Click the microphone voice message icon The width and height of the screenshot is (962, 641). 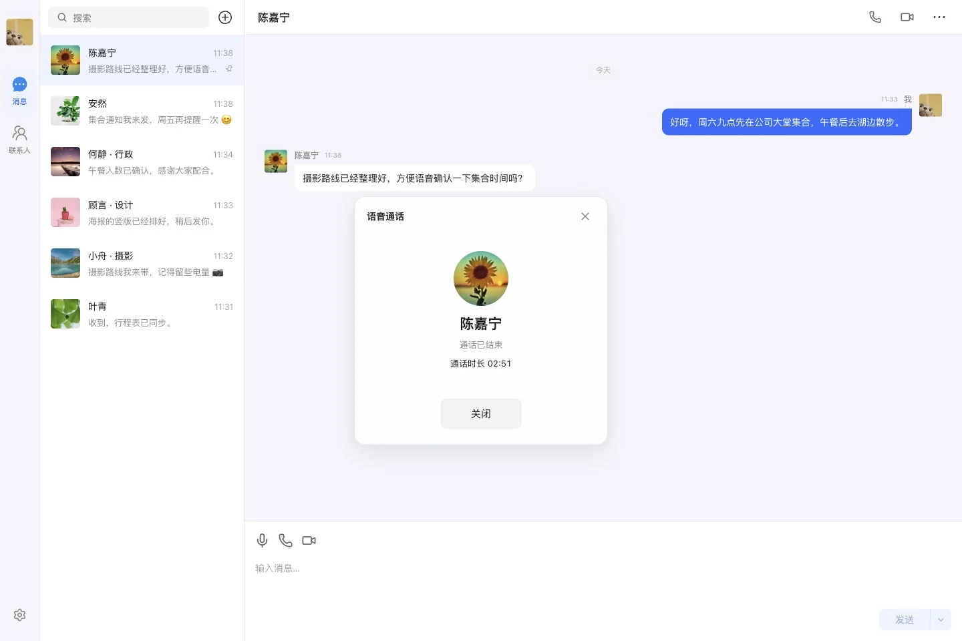click(x=263, y=540)
